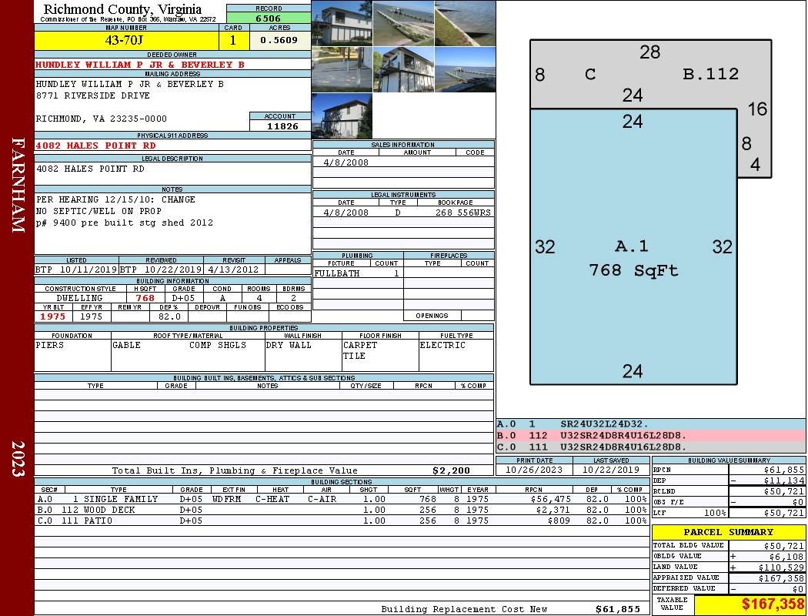Select the acres value 0.5609

point(279,40)
